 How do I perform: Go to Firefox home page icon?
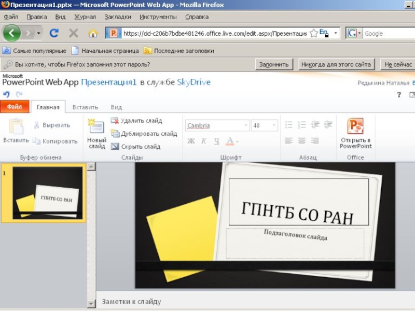tap(93, 33)
